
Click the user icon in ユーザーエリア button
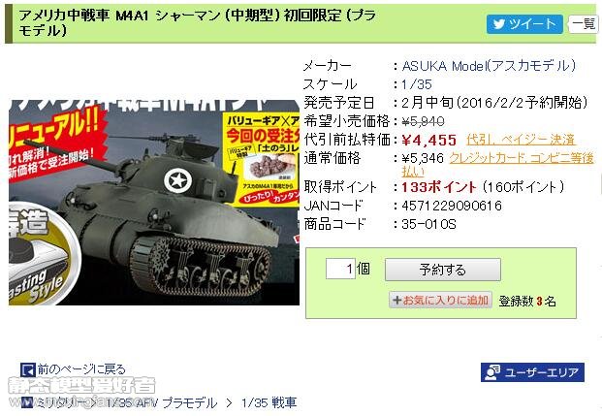492,372
